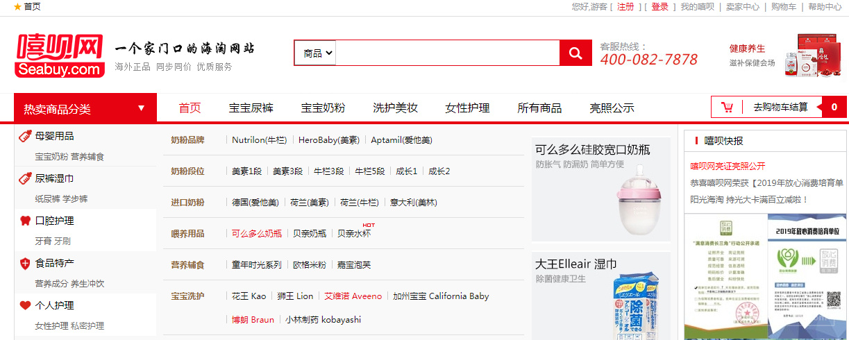This screenshot has height=340, width=849.
Task: Open 德国(爱他美) imported milk link
Action: click(255, 203)
